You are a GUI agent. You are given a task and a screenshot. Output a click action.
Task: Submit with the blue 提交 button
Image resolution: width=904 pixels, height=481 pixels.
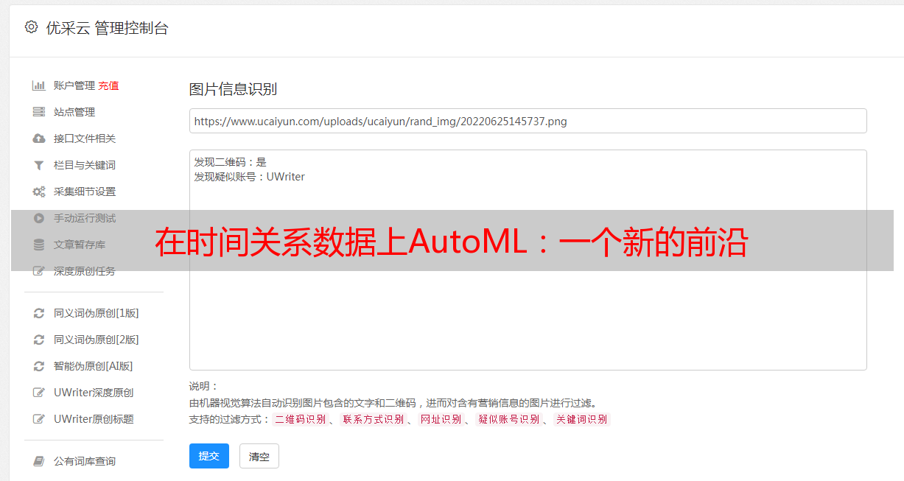coord(209,456)
